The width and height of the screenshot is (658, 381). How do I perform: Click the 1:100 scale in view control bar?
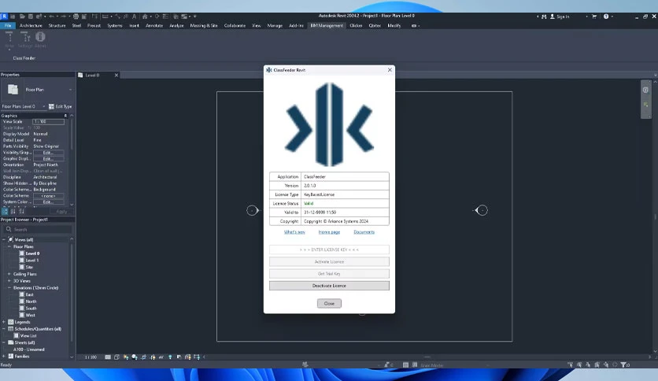coord(91,357)
